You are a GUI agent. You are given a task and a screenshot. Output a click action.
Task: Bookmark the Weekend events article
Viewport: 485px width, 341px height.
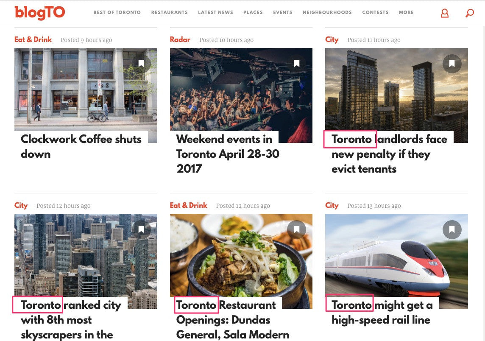(x=297, y=64)
